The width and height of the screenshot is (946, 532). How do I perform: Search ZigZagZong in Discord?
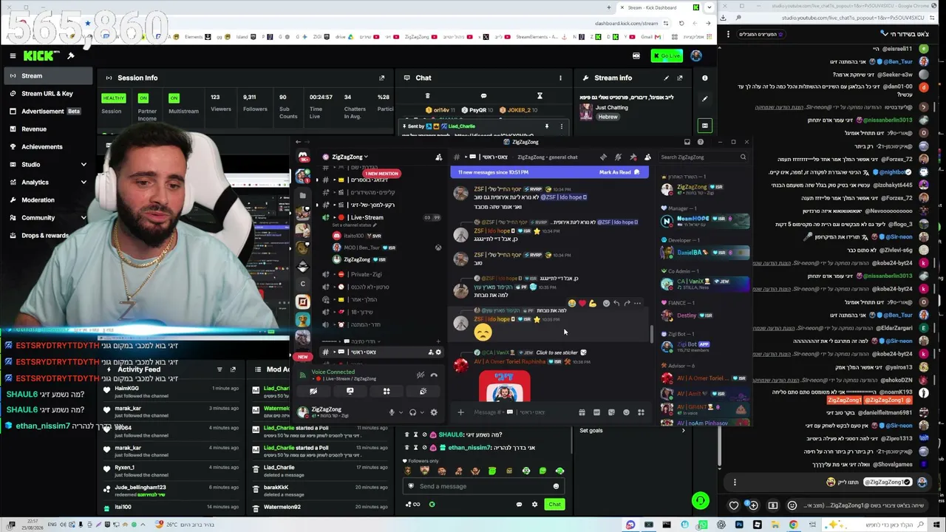click(703, 157)
